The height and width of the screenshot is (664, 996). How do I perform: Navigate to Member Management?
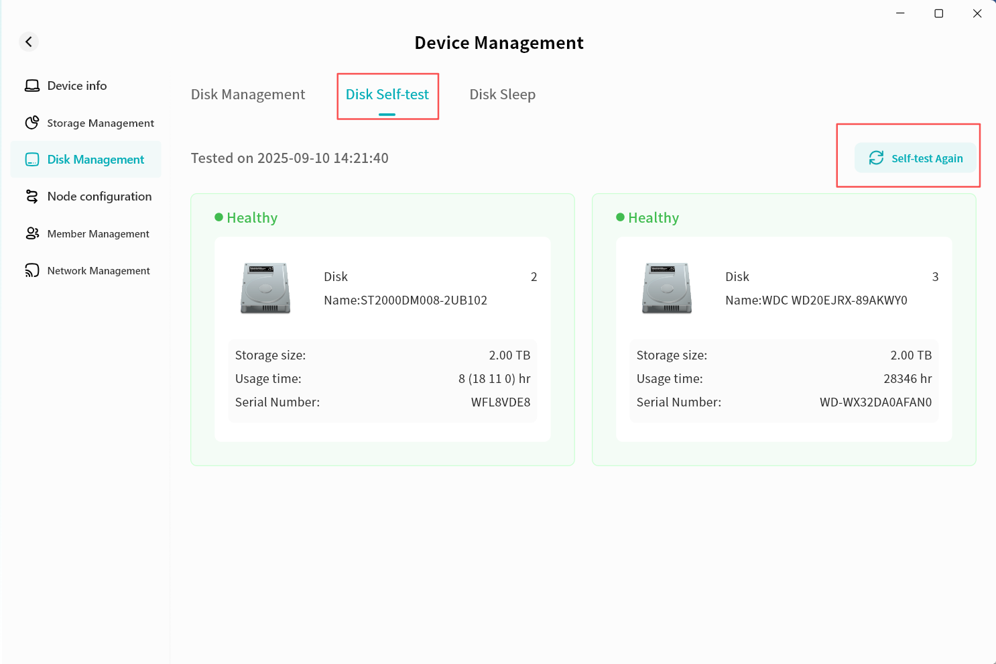[98, 233]
